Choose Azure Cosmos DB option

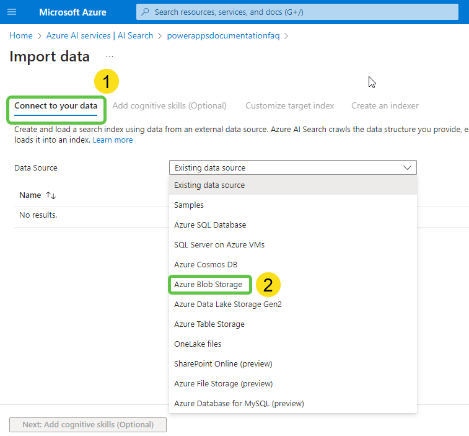(x=206, y=265)
